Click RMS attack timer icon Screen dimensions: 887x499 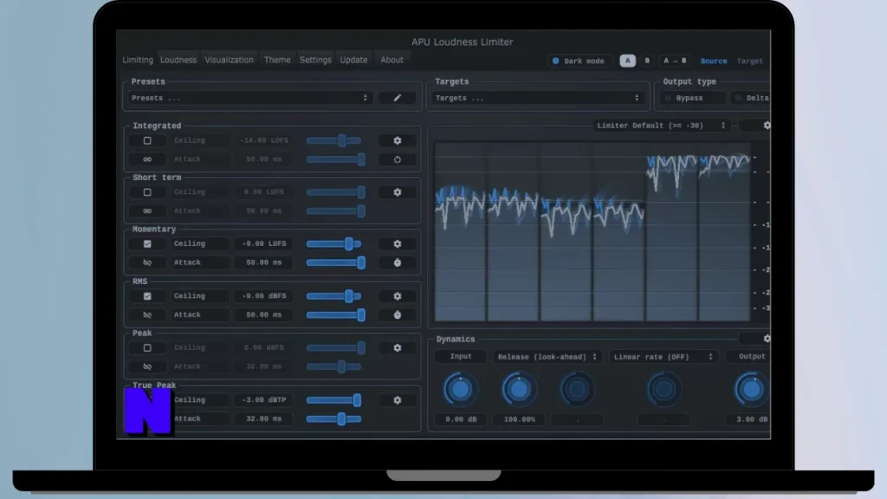pyautogui.click(x=397, y=315)
